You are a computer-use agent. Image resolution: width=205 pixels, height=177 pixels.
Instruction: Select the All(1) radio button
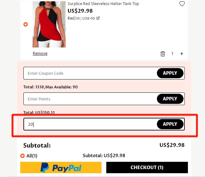[22, 156]
